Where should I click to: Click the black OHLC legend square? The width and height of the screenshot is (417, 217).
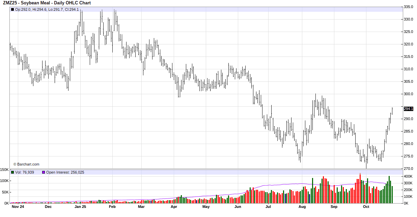(x=12, y=9)
